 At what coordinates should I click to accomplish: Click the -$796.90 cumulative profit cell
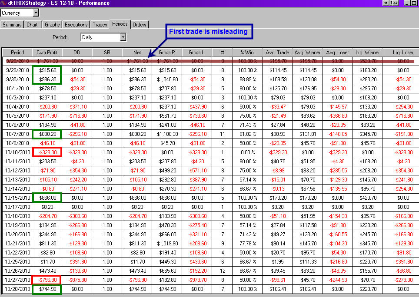(x=47, y=280)
